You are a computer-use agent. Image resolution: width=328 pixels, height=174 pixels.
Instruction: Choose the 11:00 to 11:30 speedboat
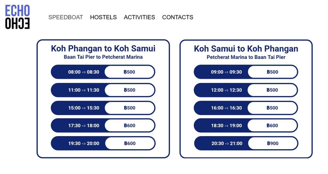pyautogui.click(x=84, y=90)
